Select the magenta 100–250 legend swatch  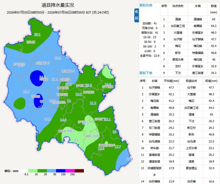point(70,171)
